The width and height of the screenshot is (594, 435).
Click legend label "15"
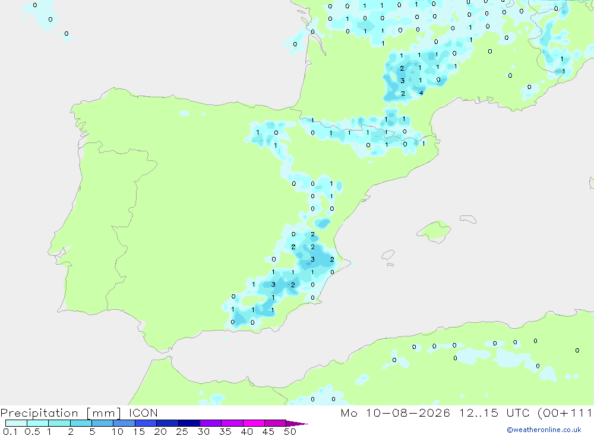click(x=139, y=431)
